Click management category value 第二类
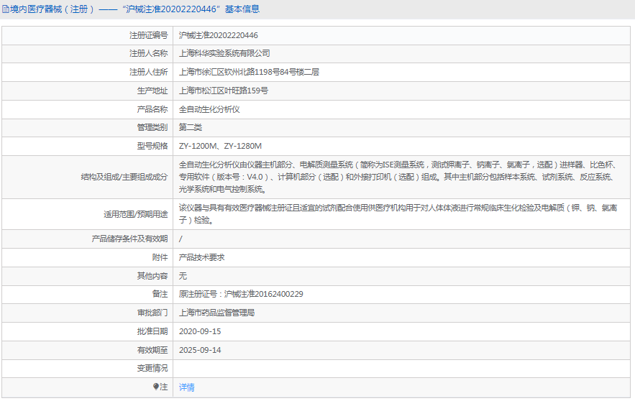 191,128
